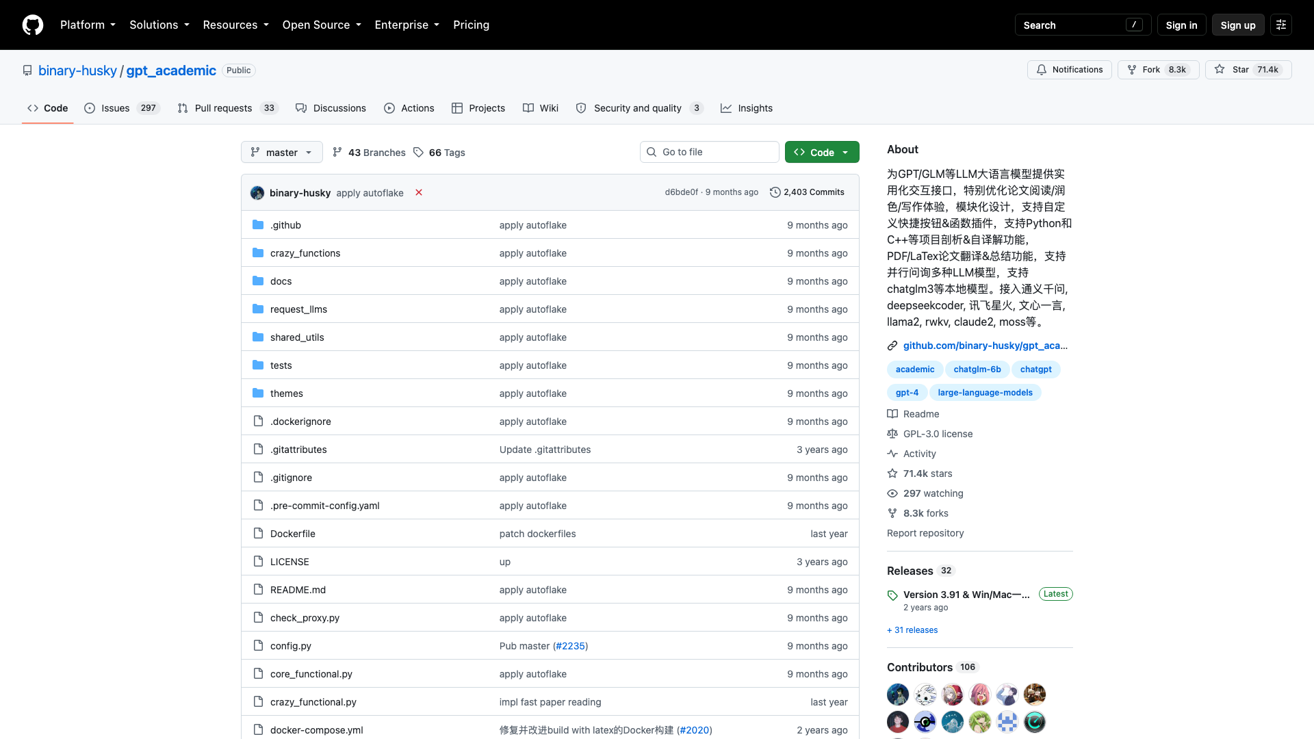The height and width of the screenshot is (739, 1314).
Task: Open Notifications for this repository
Action: (1069, 70)
